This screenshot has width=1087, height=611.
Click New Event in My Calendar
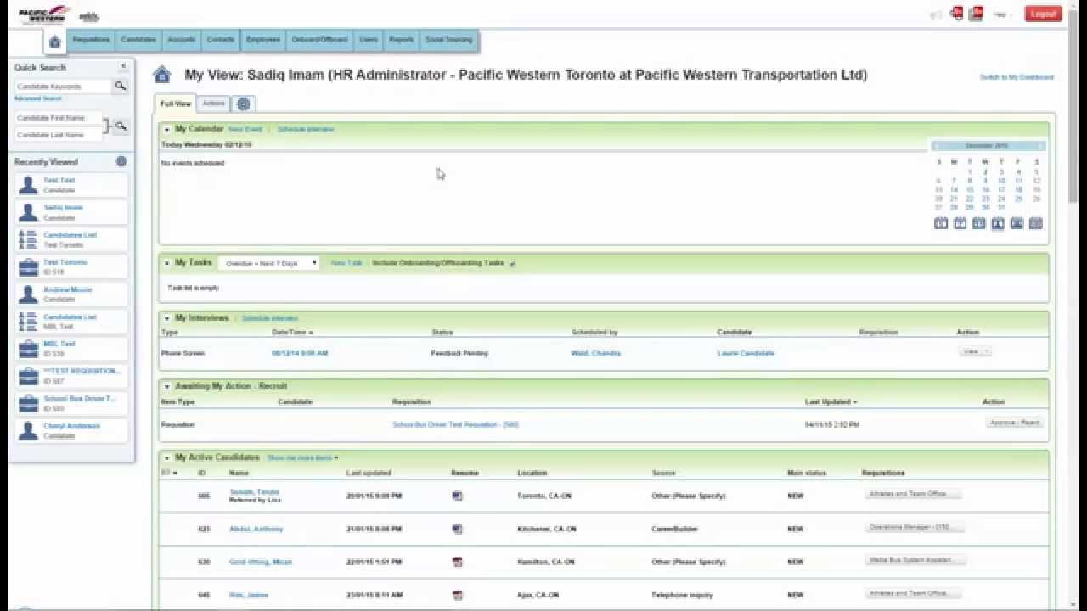245,130
